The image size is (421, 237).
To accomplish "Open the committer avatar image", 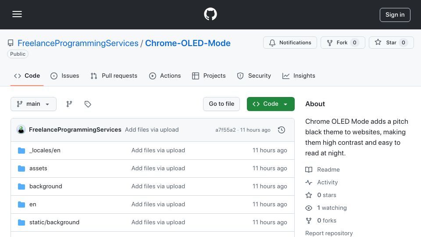I will (x=21, y=130).
